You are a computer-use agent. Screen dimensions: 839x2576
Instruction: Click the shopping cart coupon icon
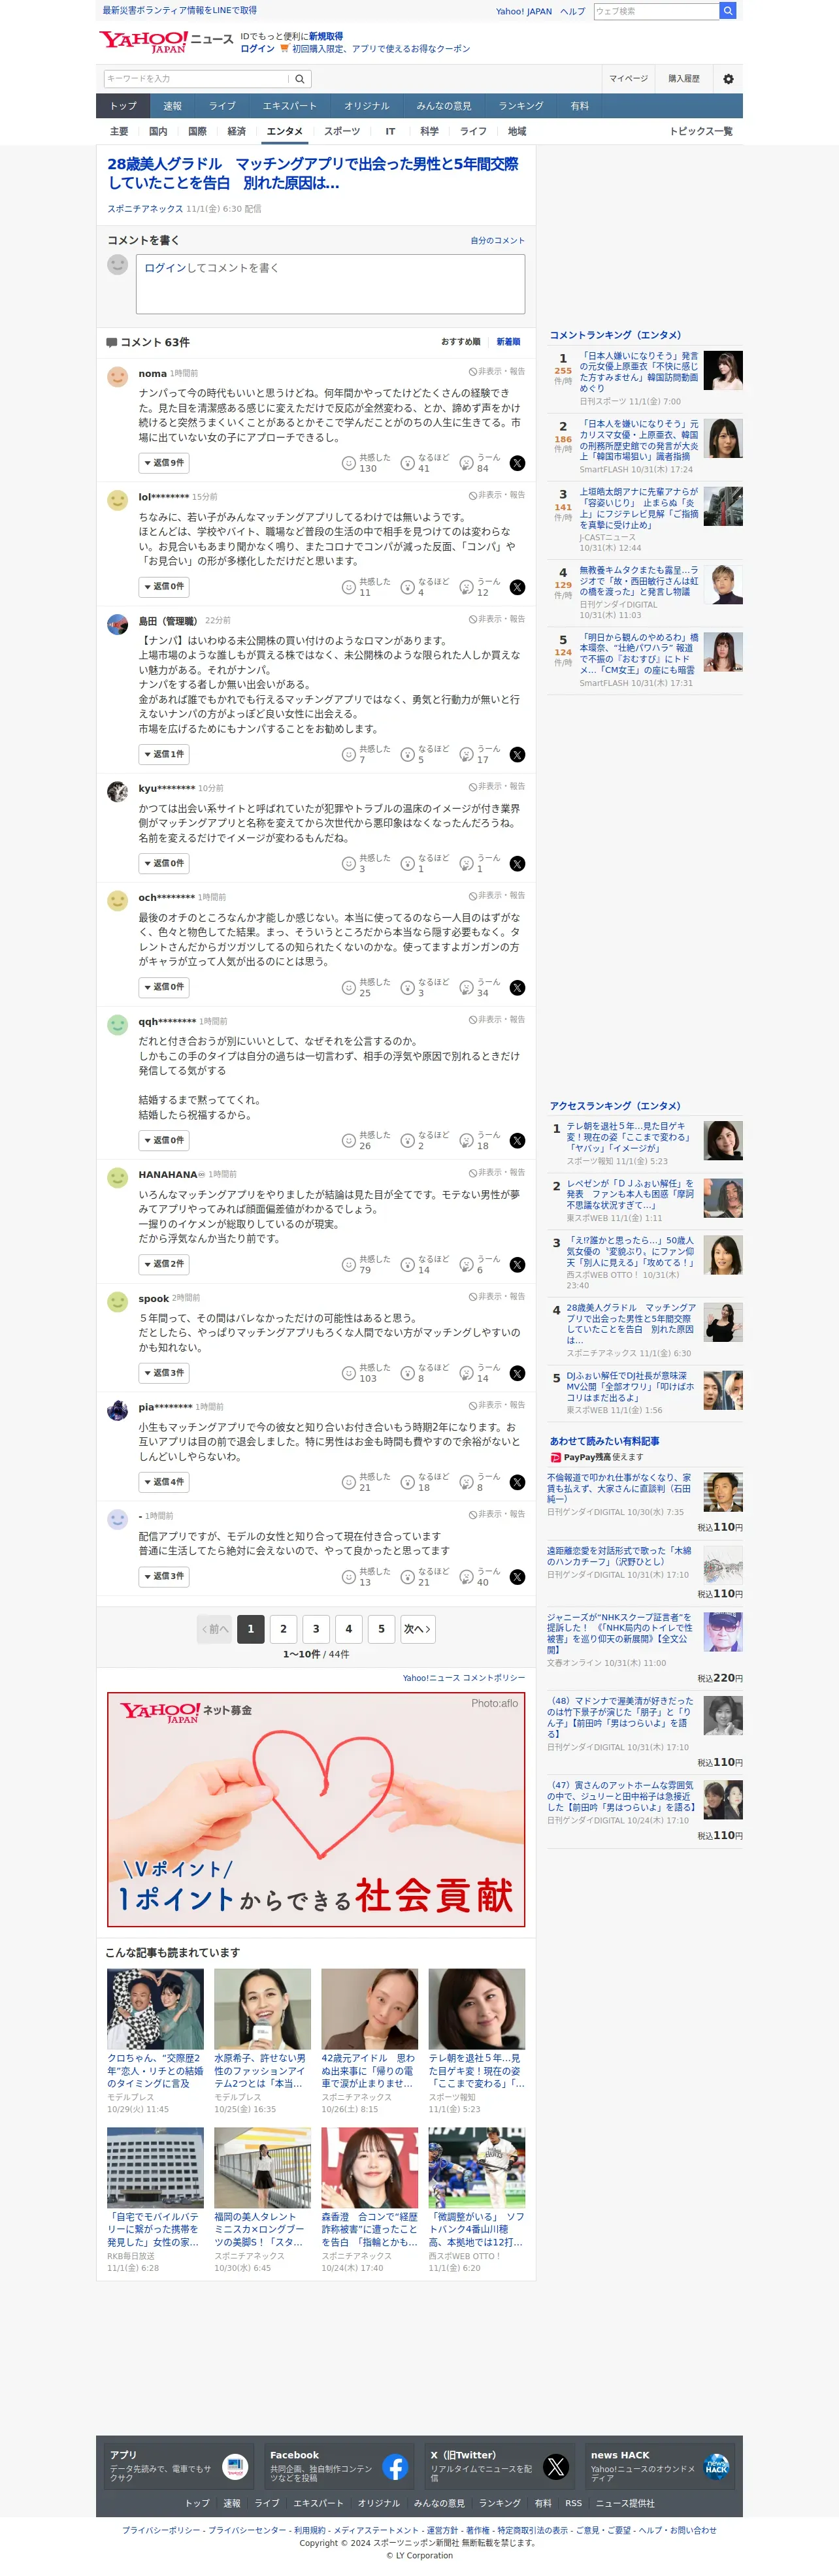click(x=284, y=48)
